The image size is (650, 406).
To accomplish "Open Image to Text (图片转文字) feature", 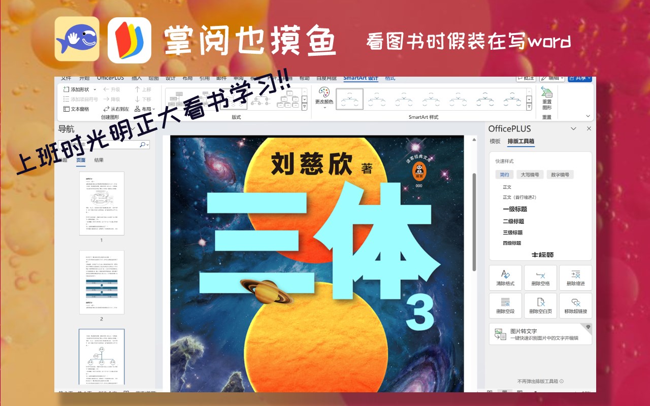I will (540, 334).
